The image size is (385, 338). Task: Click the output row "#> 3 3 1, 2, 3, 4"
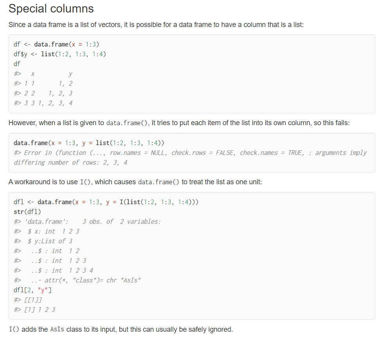click(43, 103)
